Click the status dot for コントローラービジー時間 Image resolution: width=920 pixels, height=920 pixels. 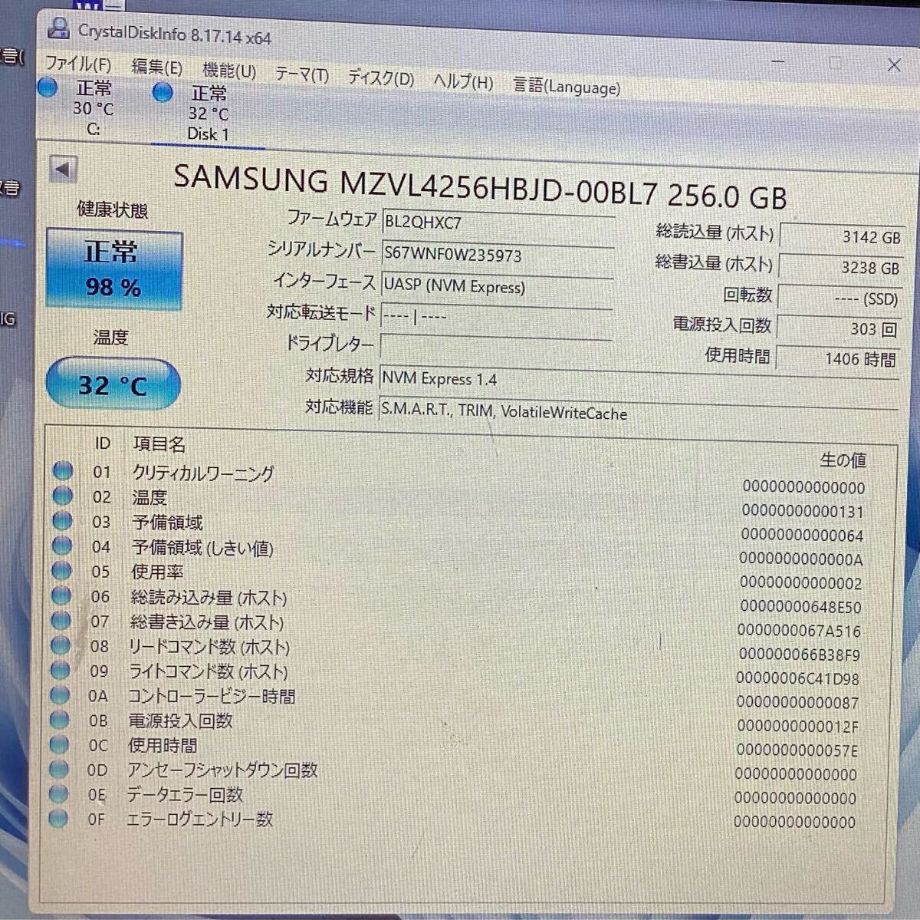point(60,695)
